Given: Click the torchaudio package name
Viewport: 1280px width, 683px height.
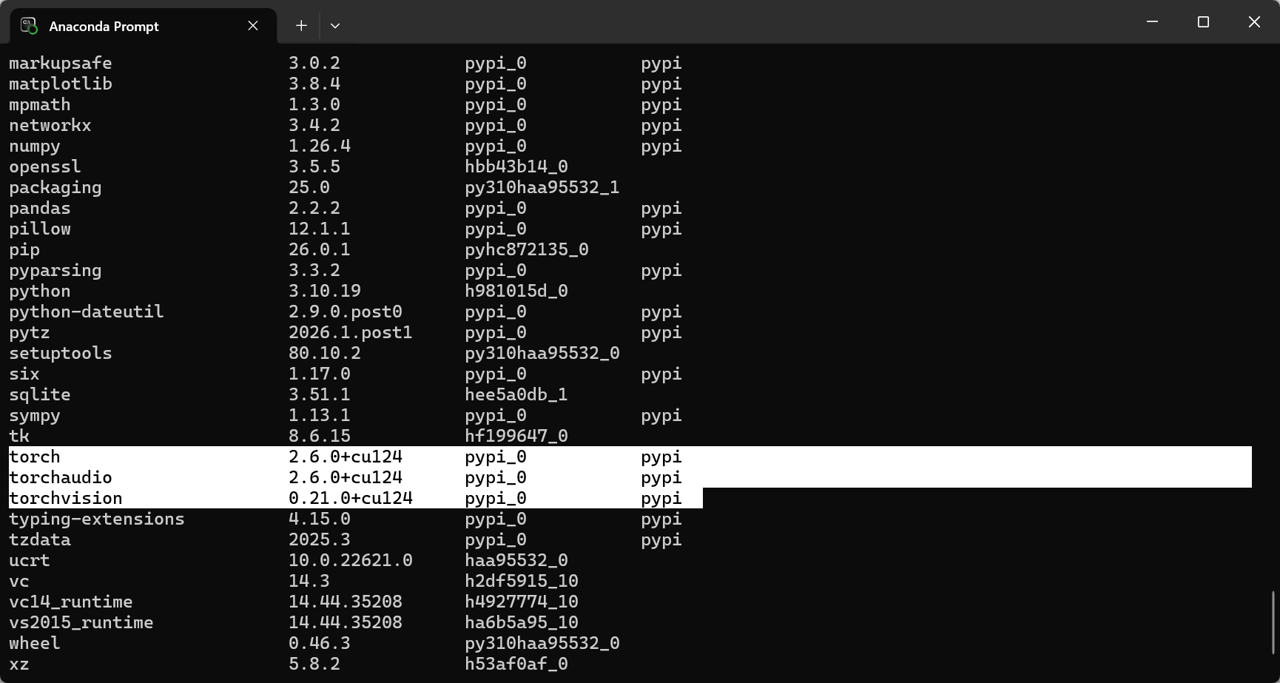Looking at the screenshot, I should [x=61, y=477].
